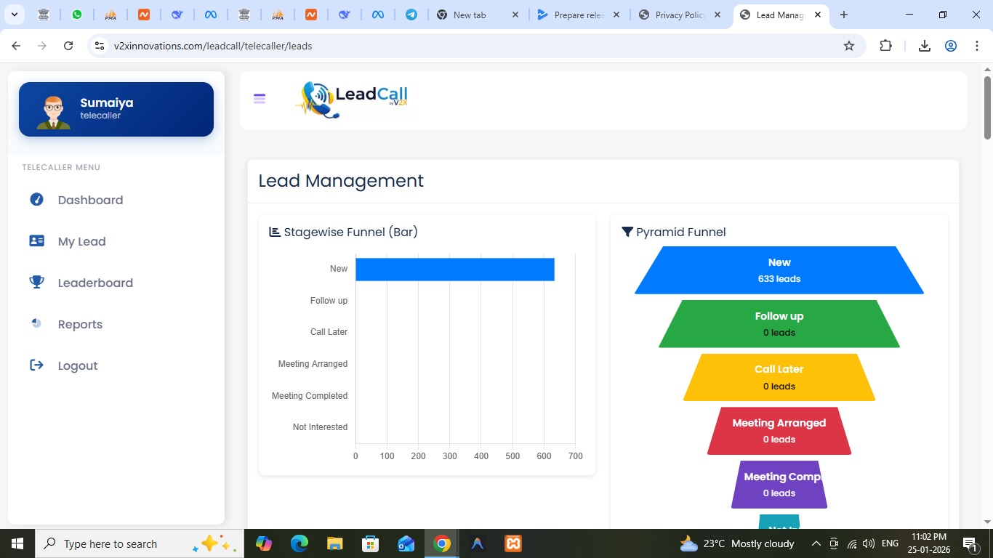Click the blue New bar in chart
993x558 pixels.
pyautogui.click(x=454, y=269)
